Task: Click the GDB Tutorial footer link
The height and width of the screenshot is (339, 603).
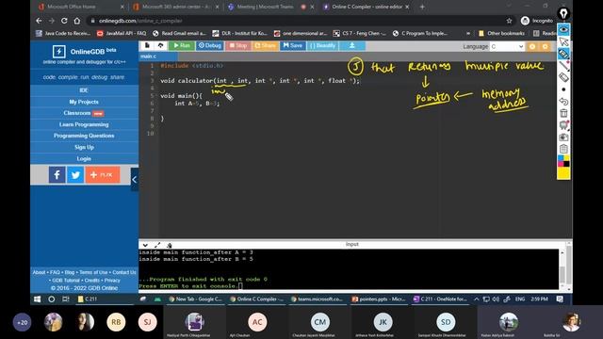Action: 66,281
